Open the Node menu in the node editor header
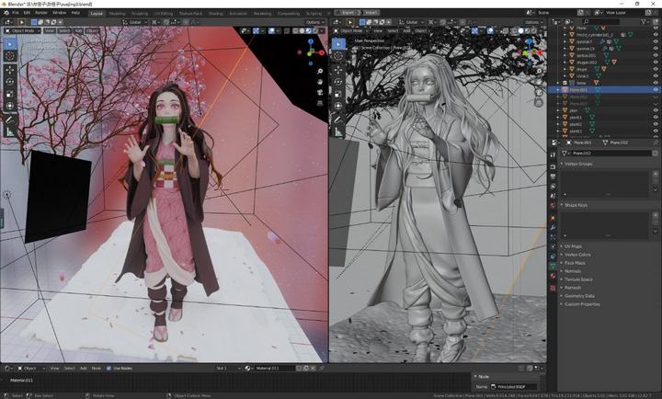Image resolution: width=662 pixels, height=399 pixels. [97, 369]
